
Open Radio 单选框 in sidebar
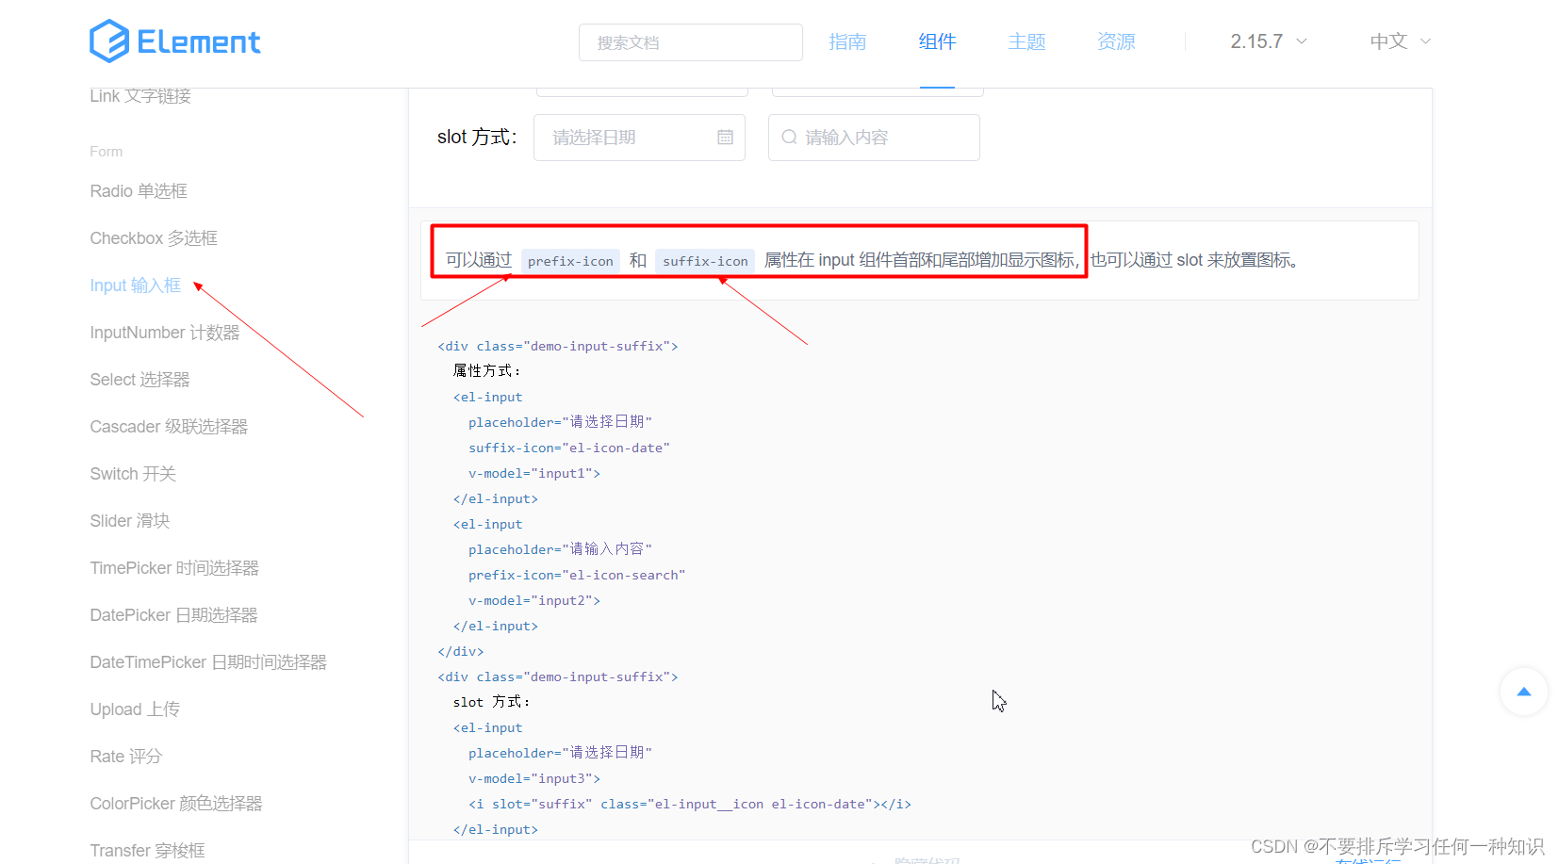(x=139, y=191)
